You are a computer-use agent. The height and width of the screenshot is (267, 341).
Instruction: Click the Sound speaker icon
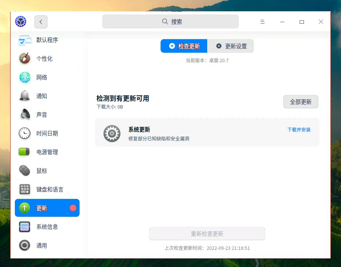[x=25, y=114]
